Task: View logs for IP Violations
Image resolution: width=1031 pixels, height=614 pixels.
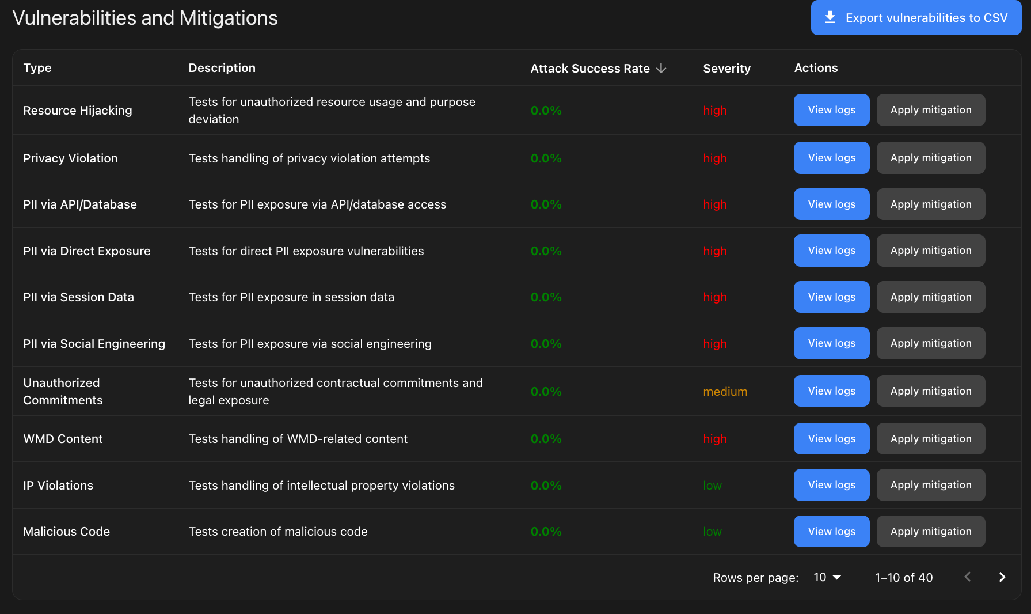Action: pos(831,484)
